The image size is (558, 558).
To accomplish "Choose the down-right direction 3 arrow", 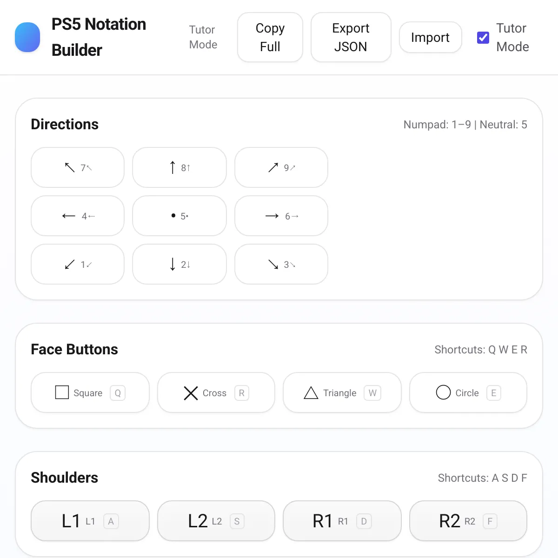I will point(281,264).
